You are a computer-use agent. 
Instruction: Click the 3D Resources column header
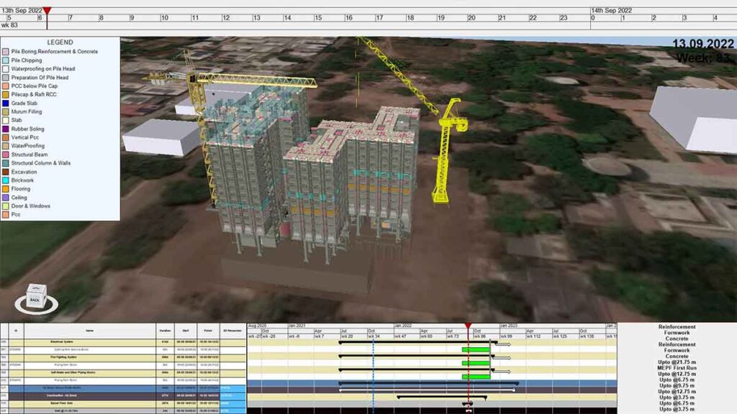232,331
